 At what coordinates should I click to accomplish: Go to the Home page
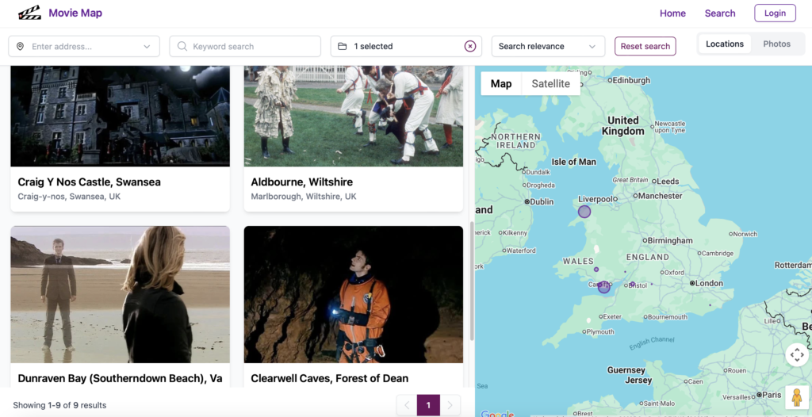point(672,13)
